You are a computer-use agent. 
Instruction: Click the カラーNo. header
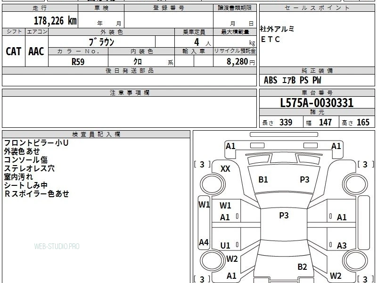(78, 51)
